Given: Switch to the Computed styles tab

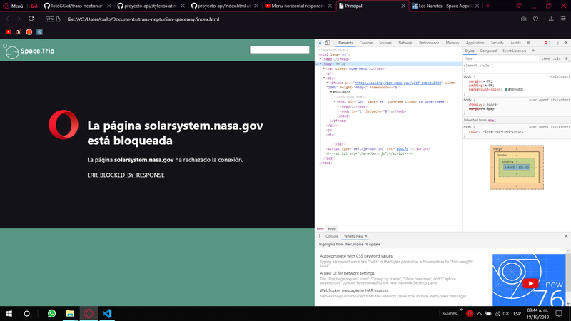Looking at the screenshot, I should coord(488,51).
